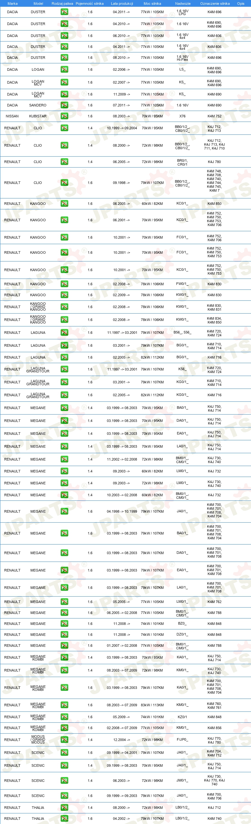Click the Model column header
Viewport: 251px width, 824px height.
pos(38,4)
